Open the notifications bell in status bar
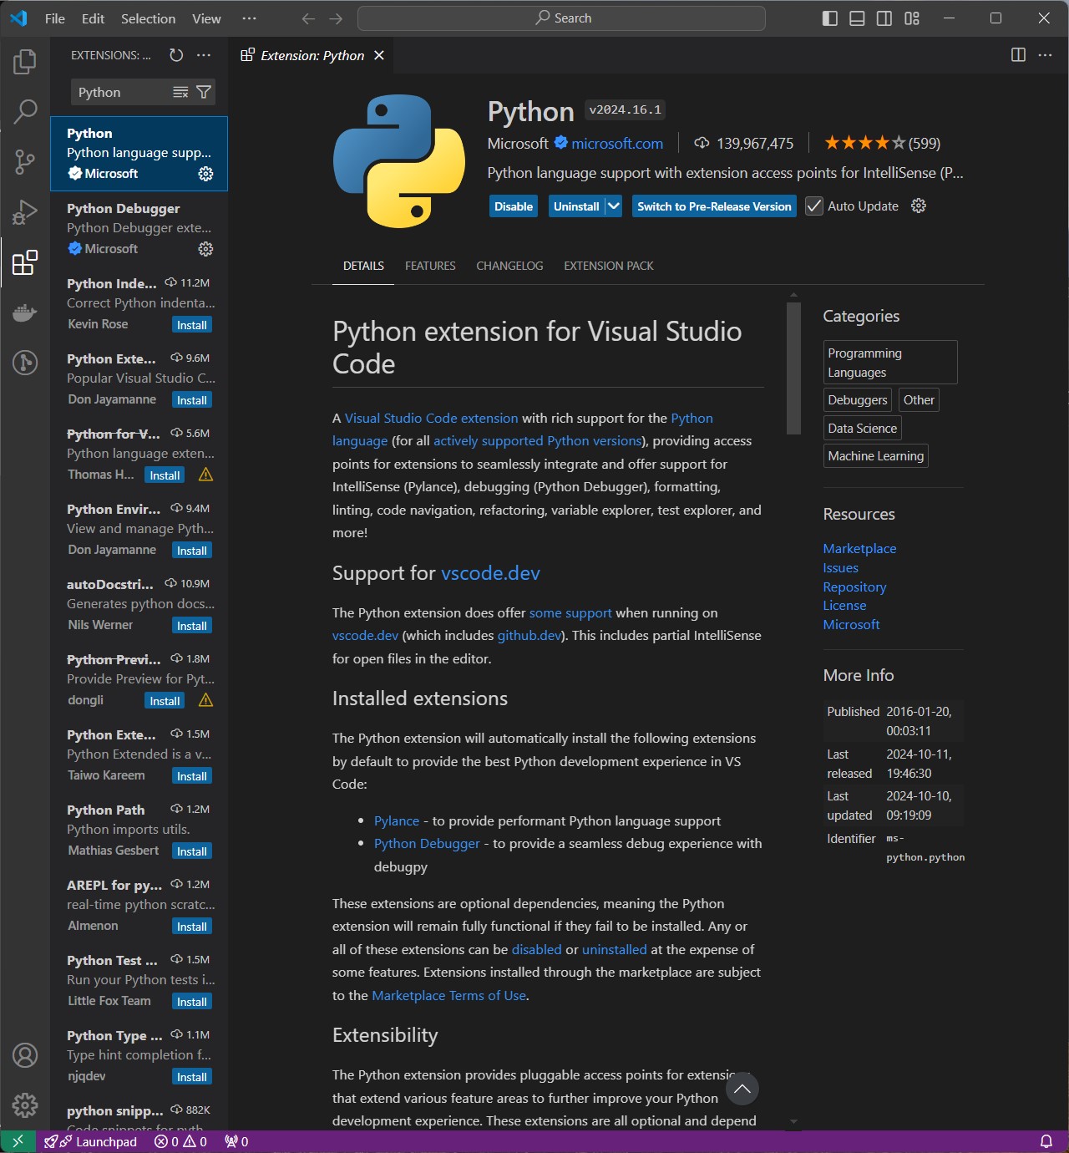The width and height of the screenshot is (1069, 1153). pos(1046,1141)
